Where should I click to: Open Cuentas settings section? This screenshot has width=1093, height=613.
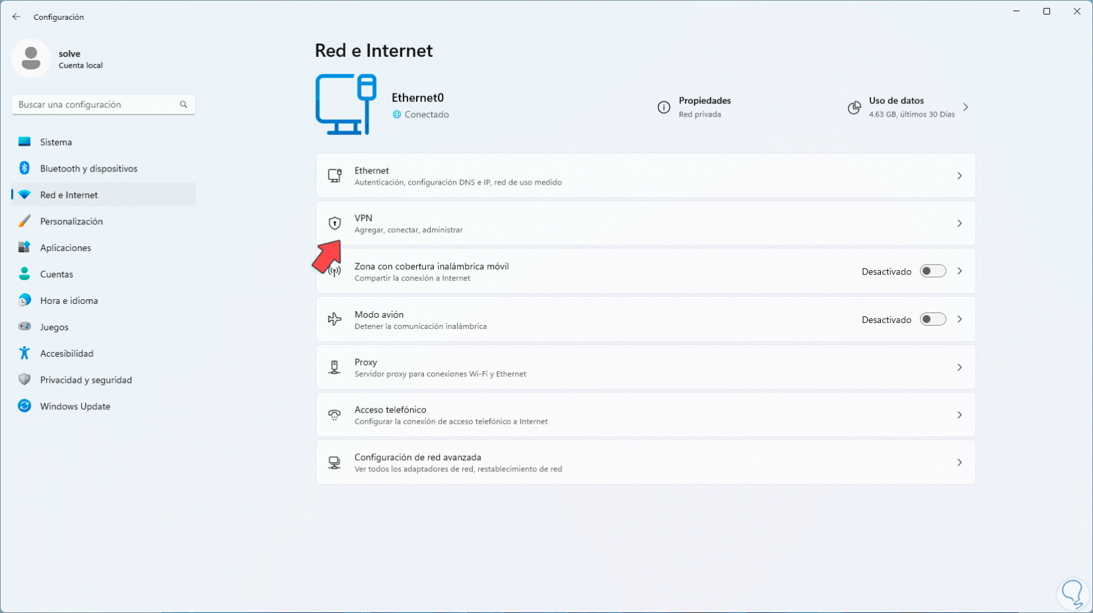[103, 274]
